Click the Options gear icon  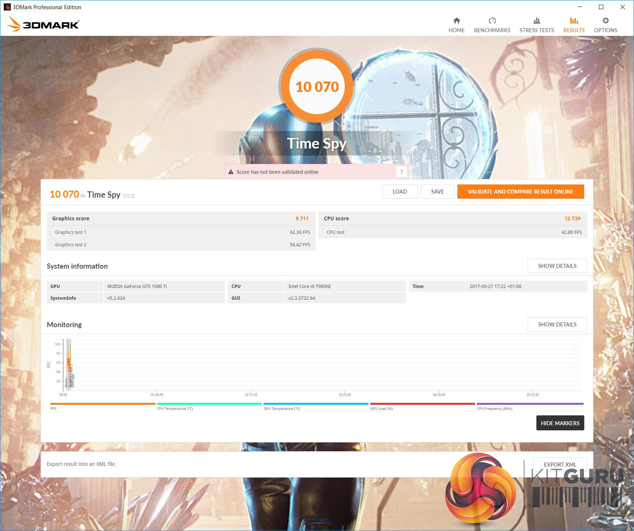click(x=605, y=20)
